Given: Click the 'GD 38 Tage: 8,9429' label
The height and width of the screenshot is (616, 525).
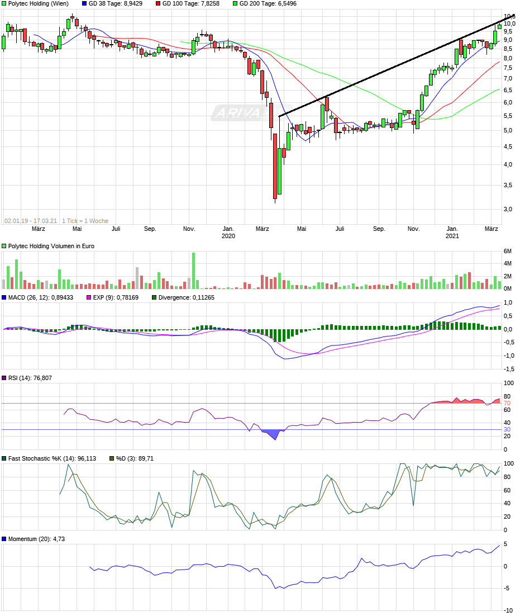Looking at the screenshot, I should pyautogui.click(x=116, y=3).
